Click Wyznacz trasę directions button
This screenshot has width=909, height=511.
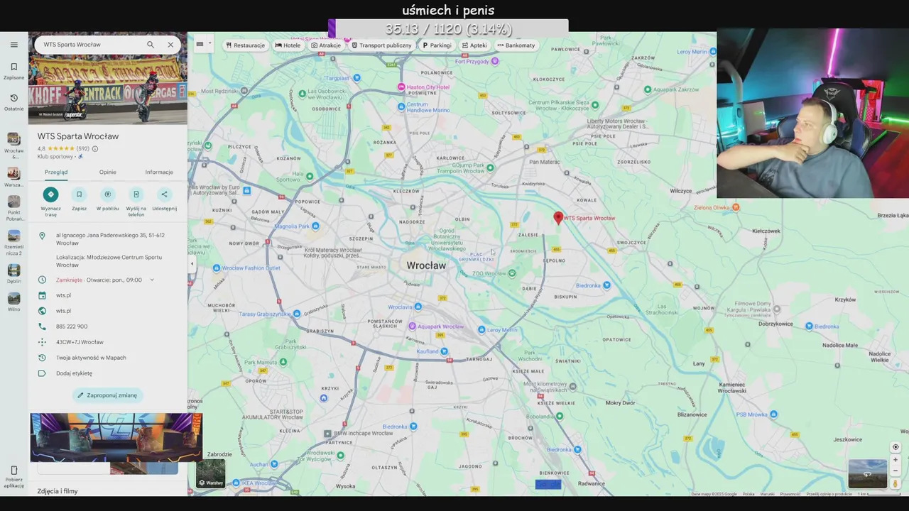(50, 194)
